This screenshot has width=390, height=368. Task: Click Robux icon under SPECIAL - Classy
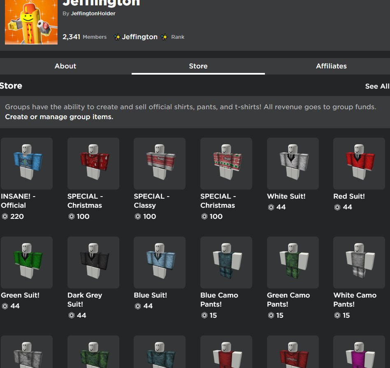(138, 216)
